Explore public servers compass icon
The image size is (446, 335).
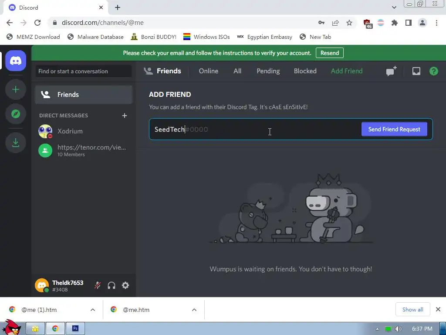pos(16,114)
